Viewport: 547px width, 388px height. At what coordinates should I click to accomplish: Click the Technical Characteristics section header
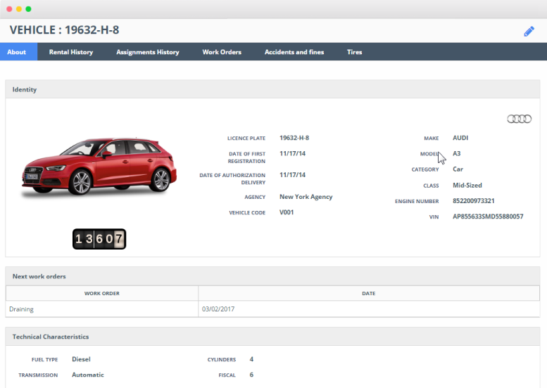[51, 337]
